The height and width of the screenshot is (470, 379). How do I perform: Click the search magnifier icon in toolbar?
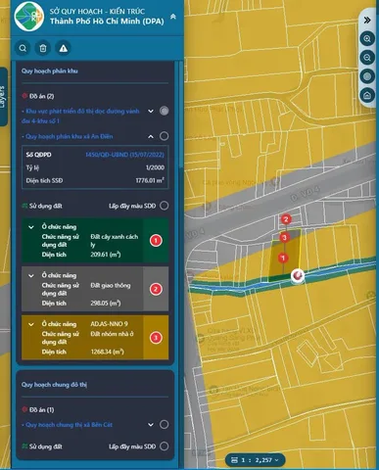coord(23,48)
